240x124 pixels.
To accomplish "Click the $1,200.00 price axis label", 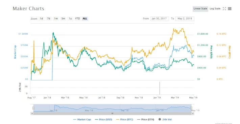I will pyautogui.click(x=202, y=45).
